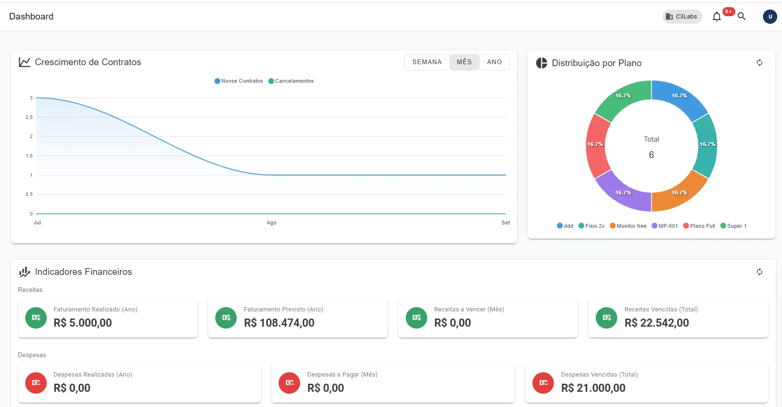Image resolution: width=782 pixels, height=407 pixels.
Task: Click the Receitas a Vencer (Mês) label
Action: (469, 310)
